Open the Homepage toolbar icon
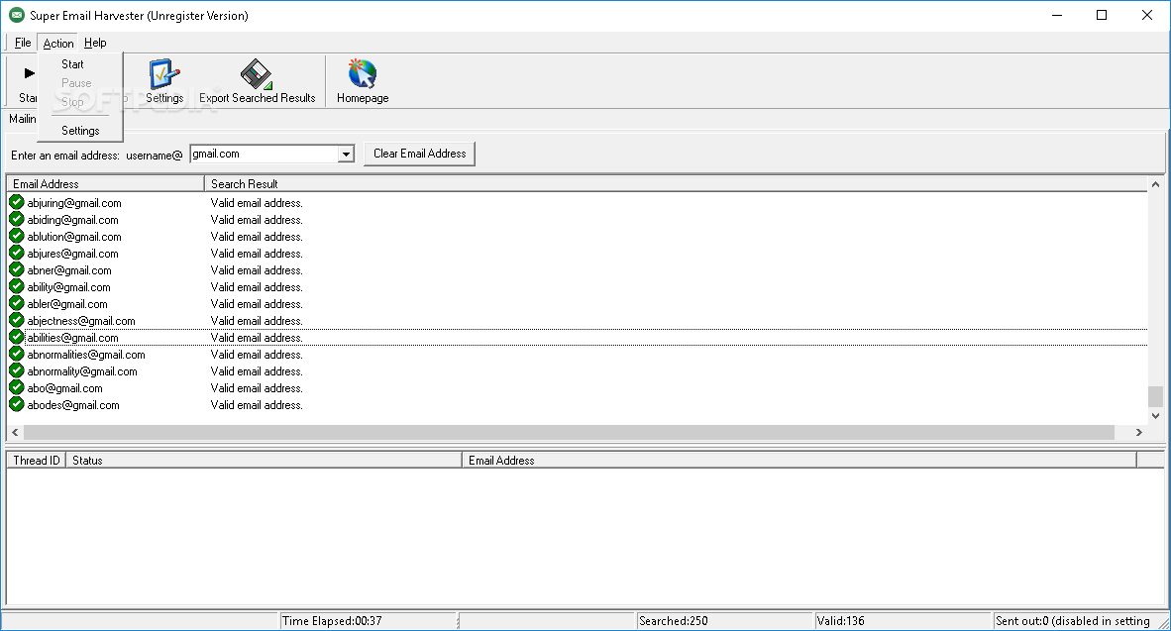 click(363, 74)
